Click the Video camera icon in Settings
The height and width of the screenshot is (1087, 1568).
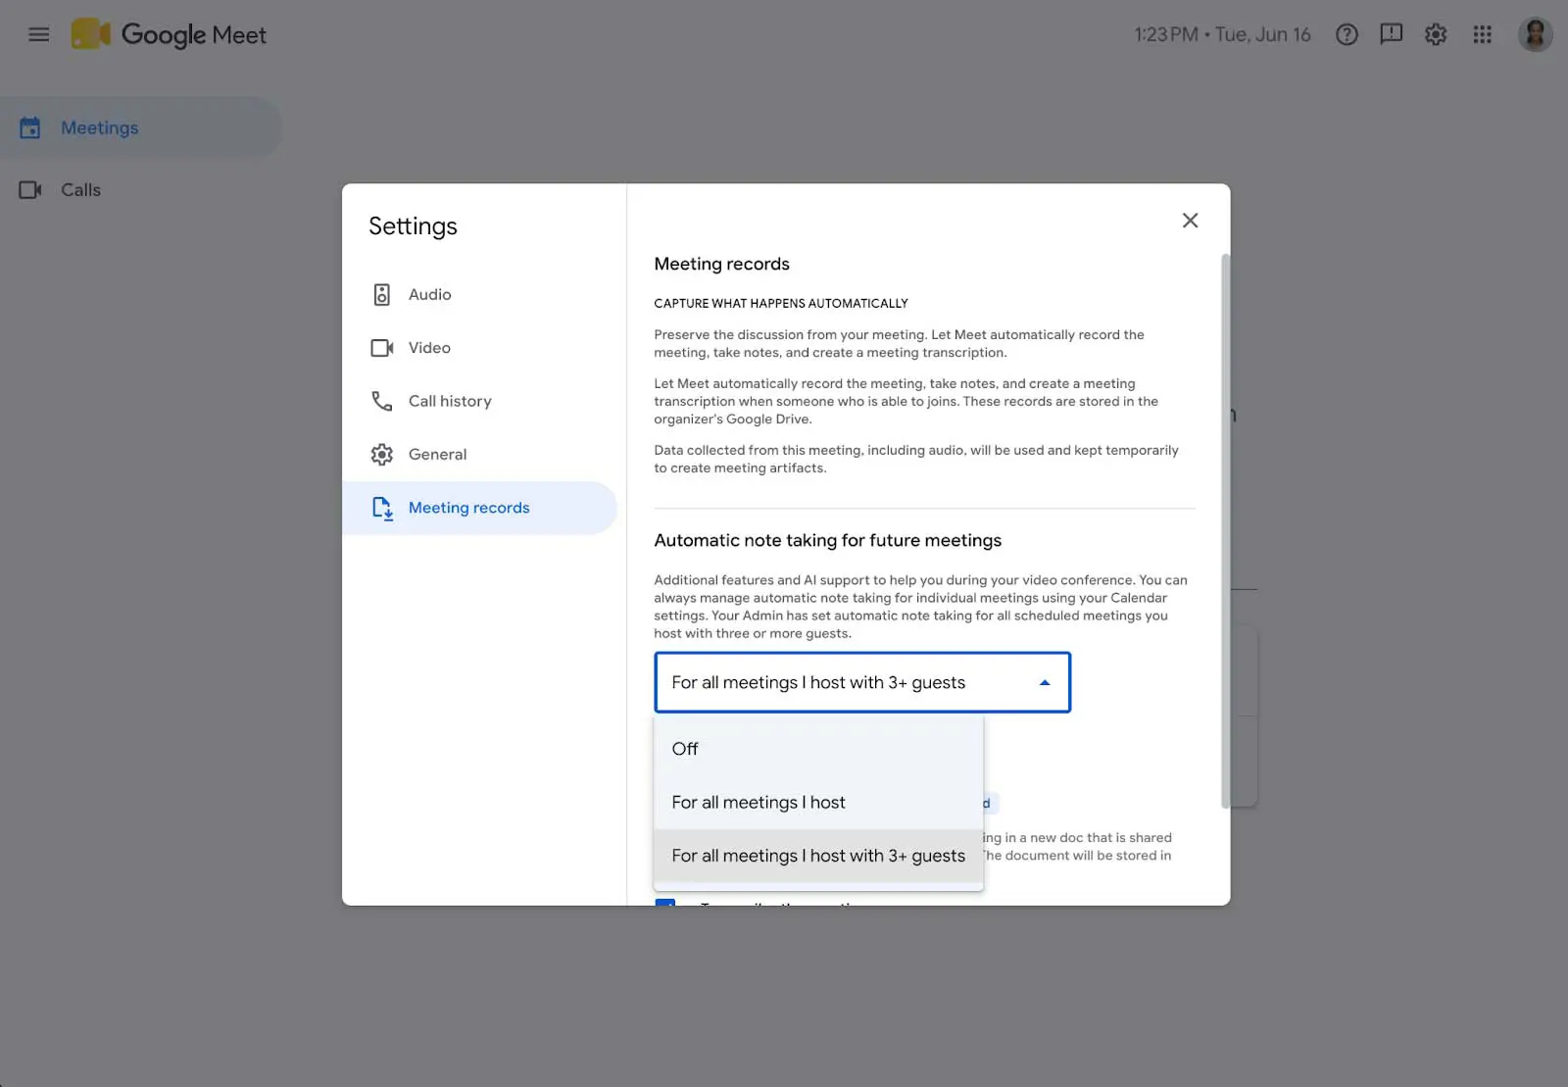[x=382, y=348]
